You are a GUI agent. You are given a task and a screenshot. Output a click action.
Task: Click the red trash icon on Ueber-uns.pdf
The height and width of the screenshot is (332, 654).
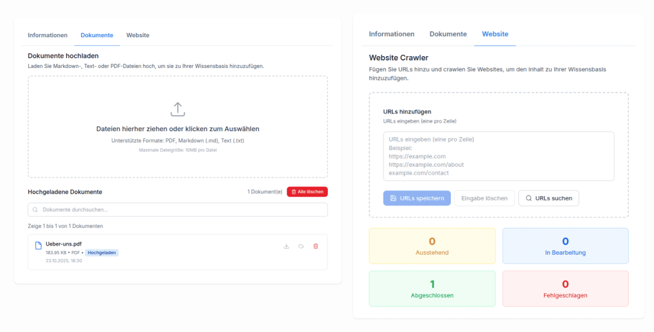point(316,246)
